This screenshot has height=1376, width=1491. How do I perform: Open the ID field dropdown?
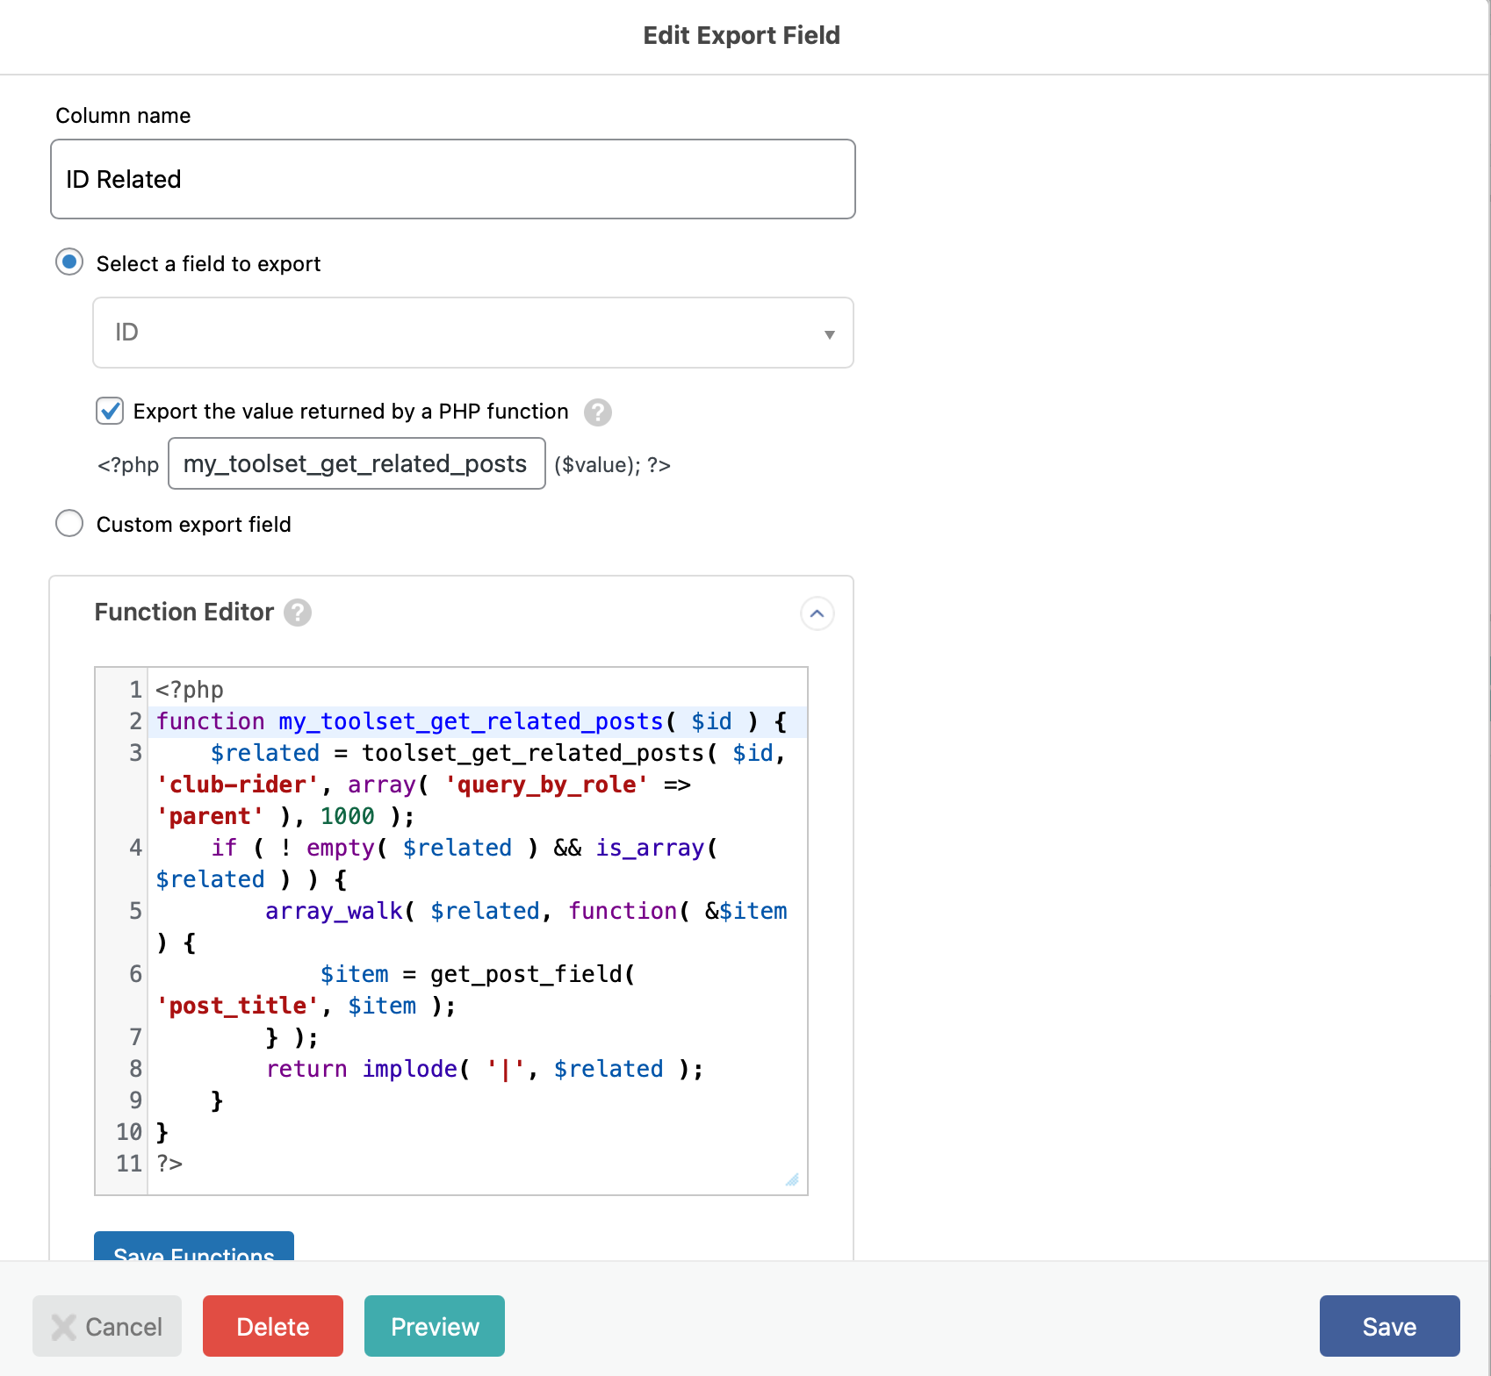[x=472, y=333]
